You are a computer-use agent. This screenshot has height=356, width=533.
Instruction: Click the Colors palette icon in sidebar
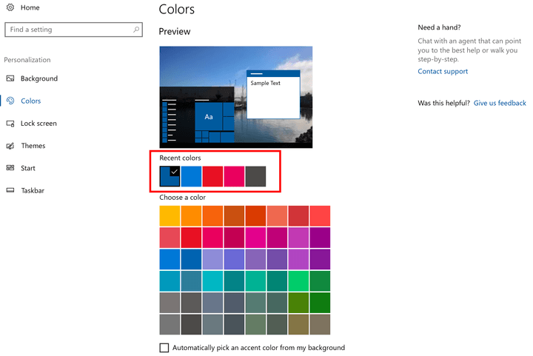[10, 101]
